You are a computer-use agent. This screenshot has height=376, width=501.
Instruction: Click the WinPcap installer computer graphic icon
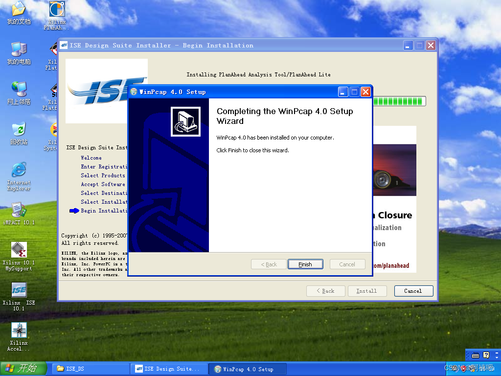pos(185,122)
